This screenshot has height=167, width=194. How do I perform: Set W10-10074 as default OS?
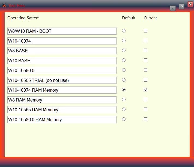[x=124, y=41]
